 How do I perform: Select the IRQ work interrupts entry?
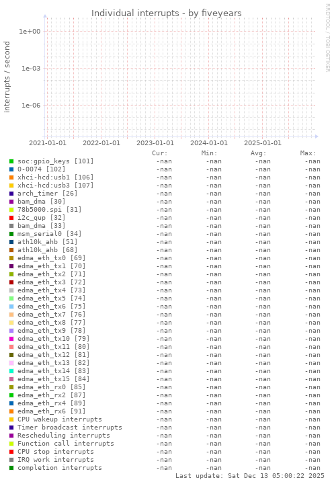click(x=56, y=459)
